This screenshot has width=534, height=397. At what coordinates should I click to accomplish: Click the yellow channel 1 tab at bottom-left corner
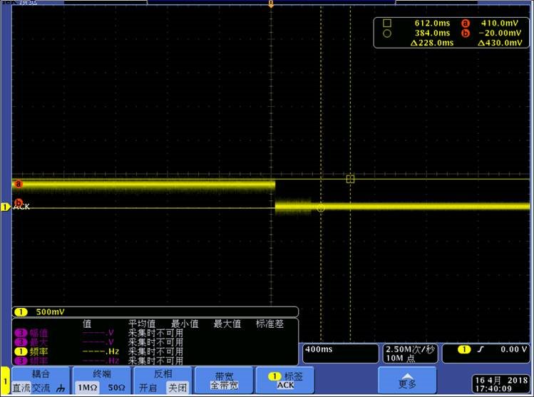pos(5,382)
